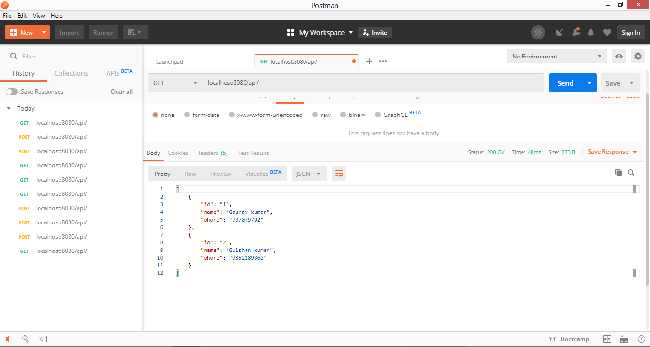Open the File menu
650x347 pixels.
pos(7,16)
